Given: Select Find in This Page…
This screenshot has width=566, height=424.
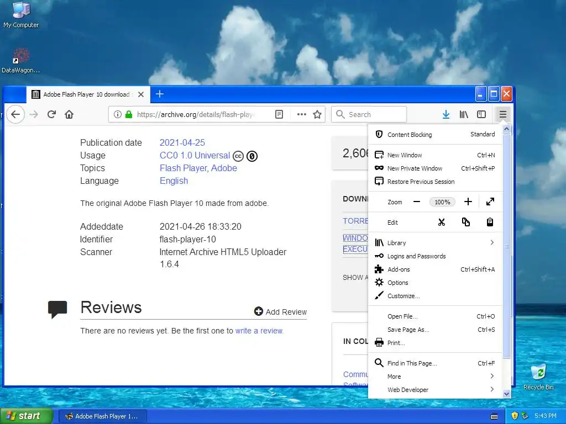Looking at the screenshot, I should pos(435,363).
